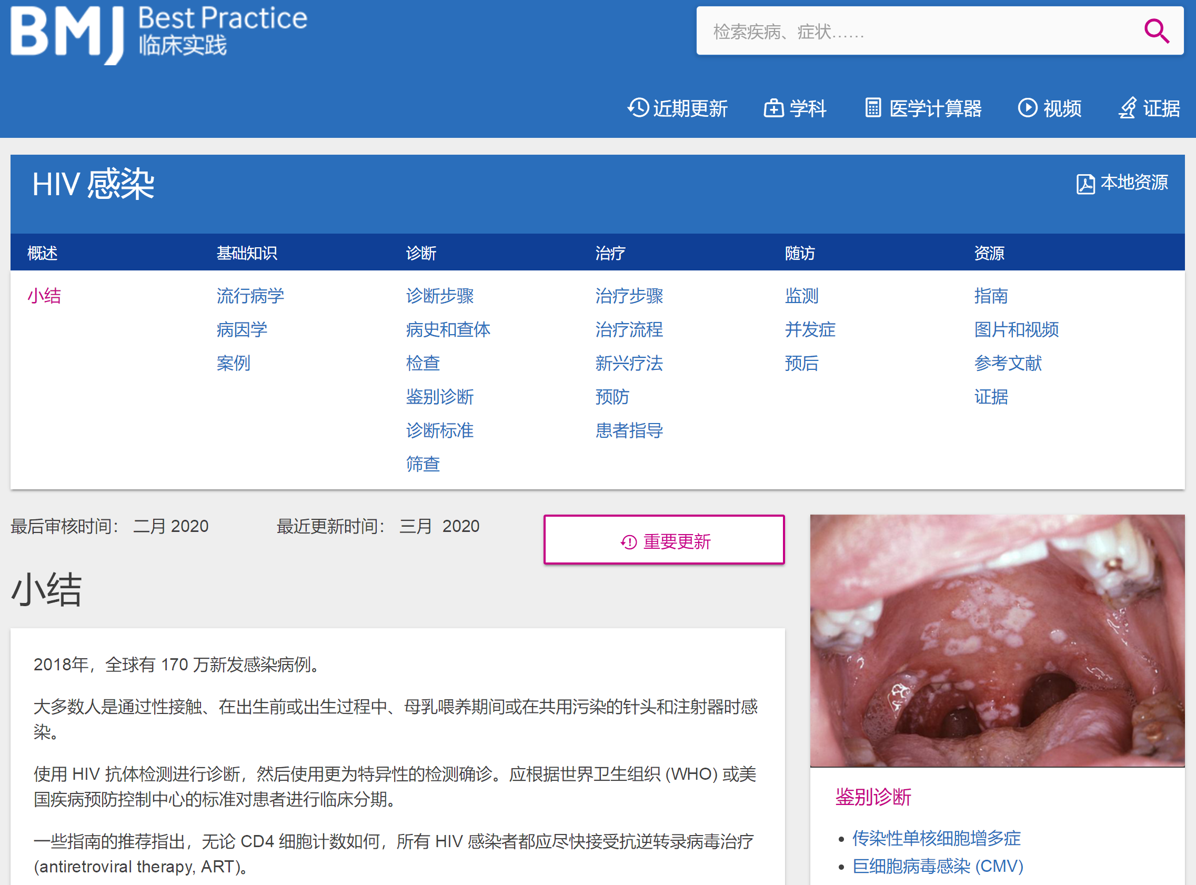1196x885 pixels.
Task: Click the 重要更新 button
Action: coord(664,540)
